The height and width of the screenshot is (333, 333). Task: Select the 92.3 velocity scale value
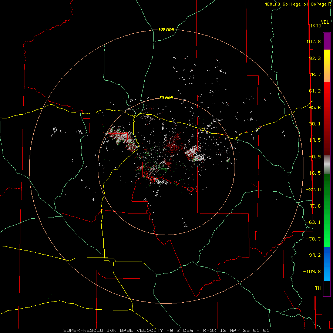pyautogui.click(x=315, y=58)
